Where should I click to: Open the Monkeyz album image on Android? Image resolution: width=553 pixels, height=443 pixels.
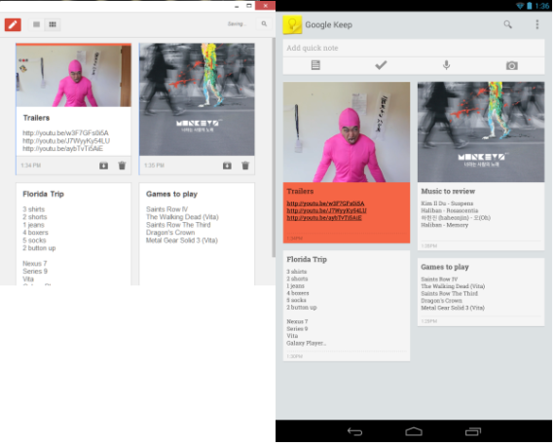point(481,132)
